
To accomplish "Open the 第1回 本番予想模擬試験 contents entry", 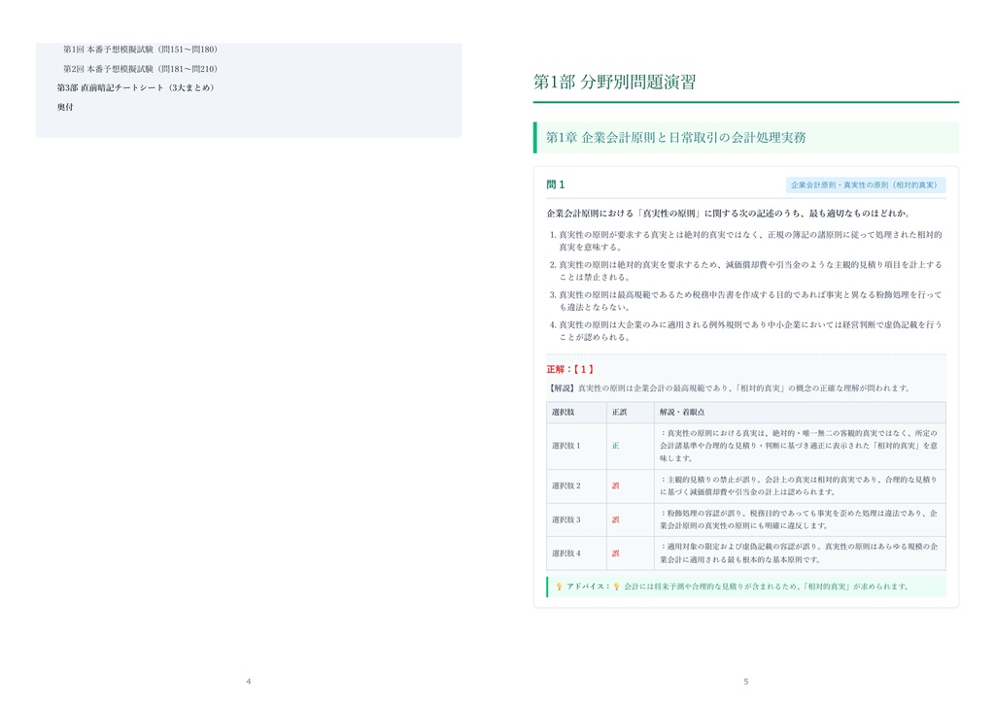I will (x=140, y=50).
